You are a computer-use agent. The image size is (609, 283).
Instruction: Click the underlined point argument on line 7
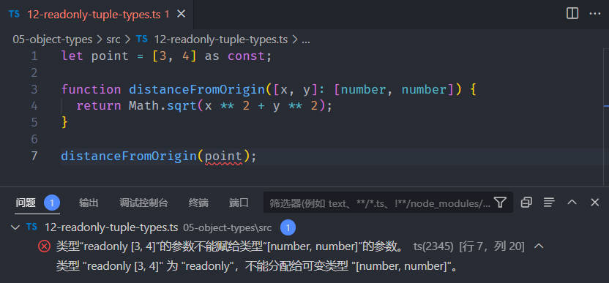(223, 156)
